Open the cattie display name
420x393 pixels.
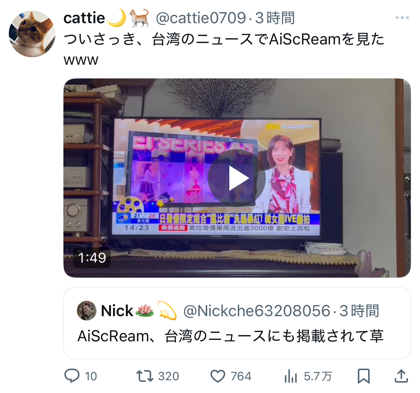tap(84, 18)
